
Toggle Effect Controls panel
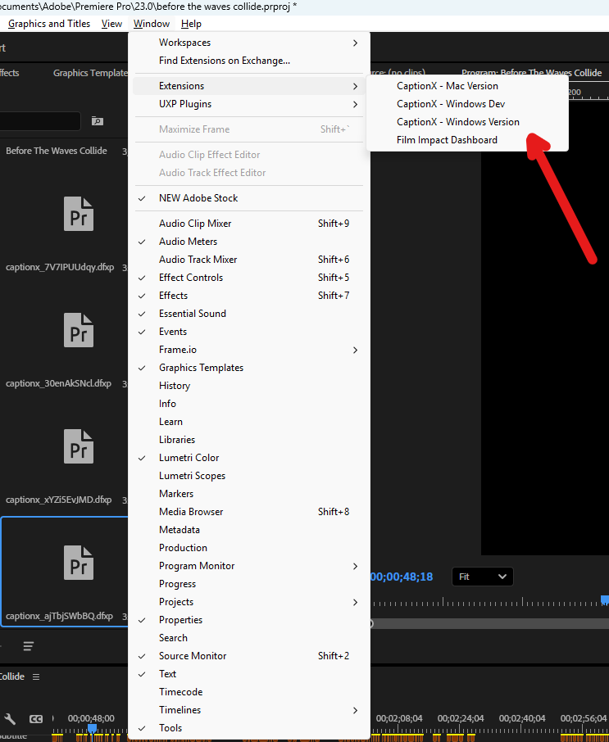(248, 278)
